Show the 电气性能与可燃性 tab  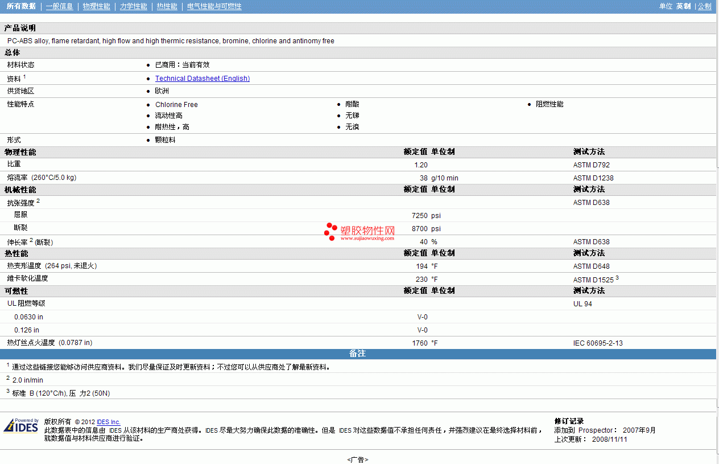pos(214,6)
